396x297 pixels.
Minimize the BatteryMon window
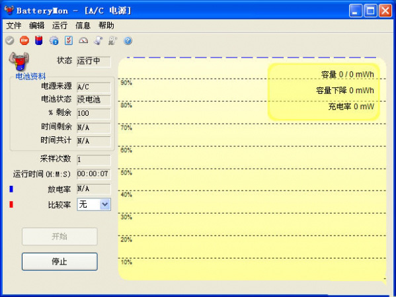356,11
